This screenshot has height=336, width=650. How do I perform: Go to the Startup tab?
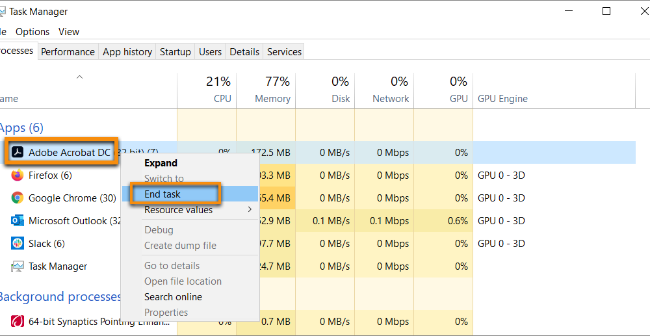[175, 52]
